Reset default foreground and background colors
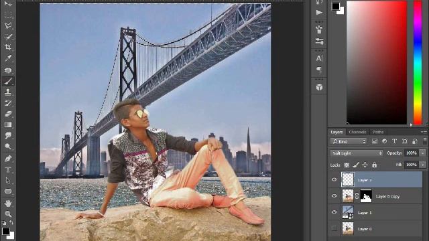Image resolution: width=429 pixels, height=241 pixels. [x=4, y=223]
